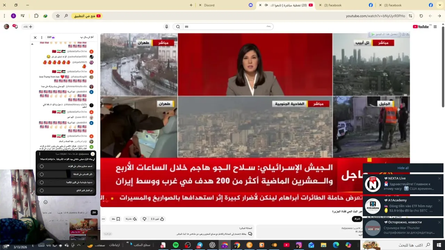This screenshot has height=250, width=445.
Task: Expand the top chat messages dropdown
Action: point(87,37)
